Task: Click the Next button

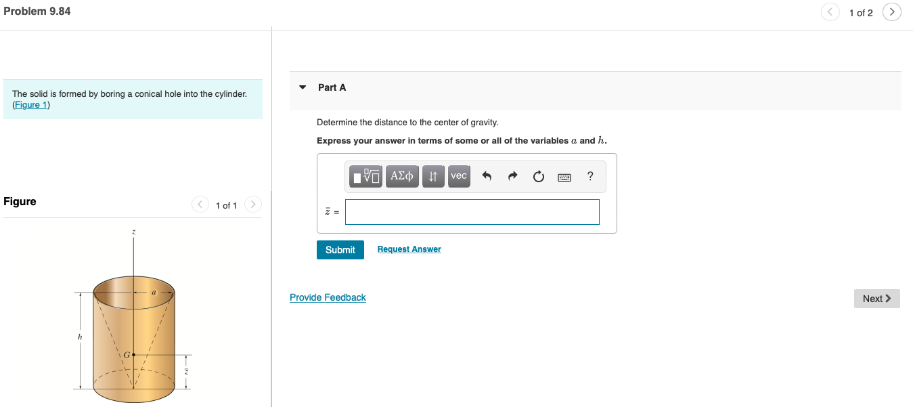Action: click(x=876, y=298)
